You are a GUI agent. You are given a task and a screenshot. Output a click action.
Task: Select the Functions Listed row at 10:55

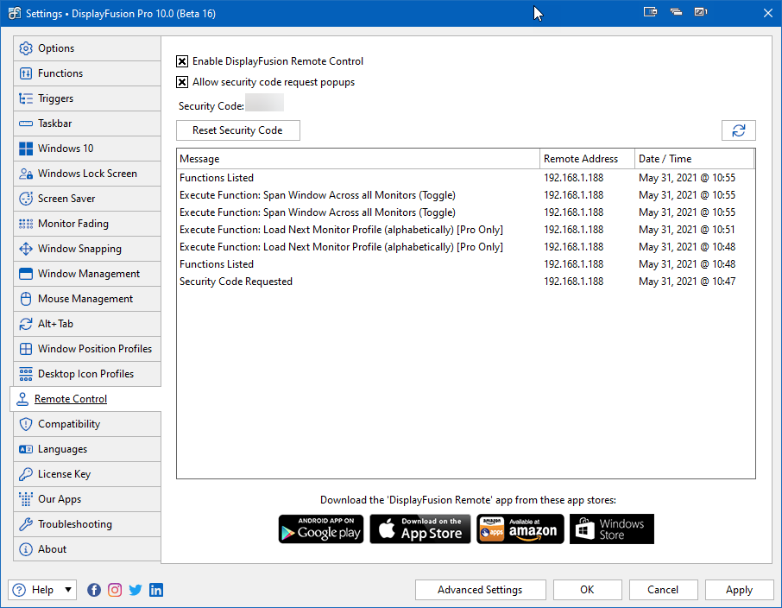[x=466, y=178]
